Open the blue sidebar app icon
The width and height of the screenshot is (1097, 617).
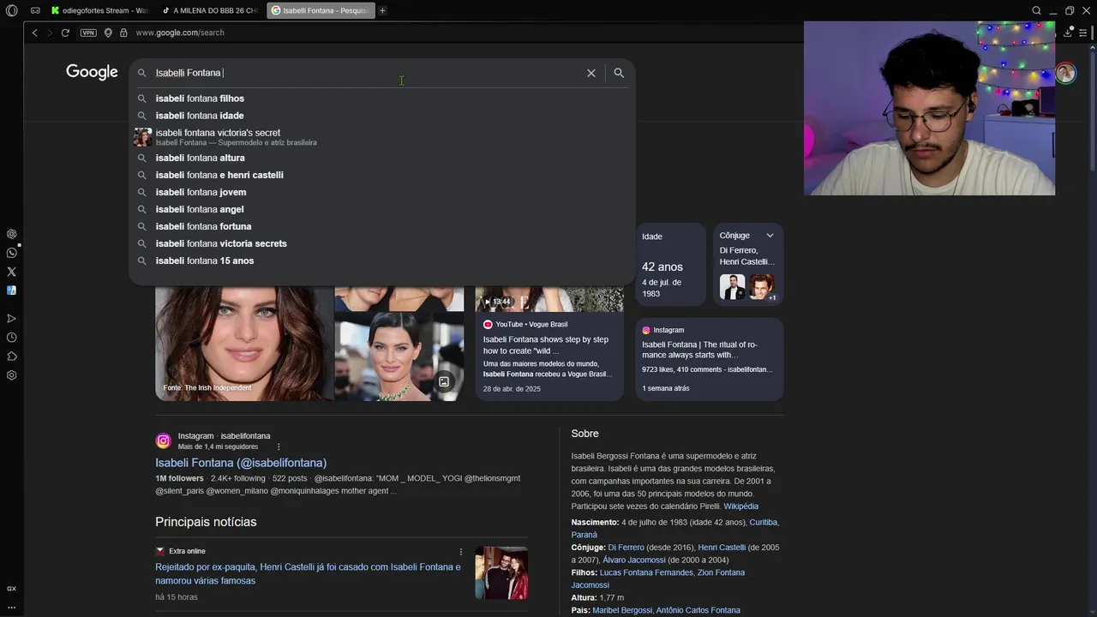(x=11, y=291)
